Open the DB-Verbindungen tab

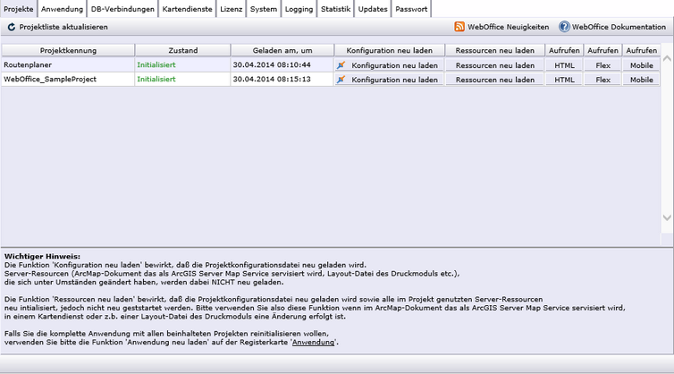tap(122, 9)
